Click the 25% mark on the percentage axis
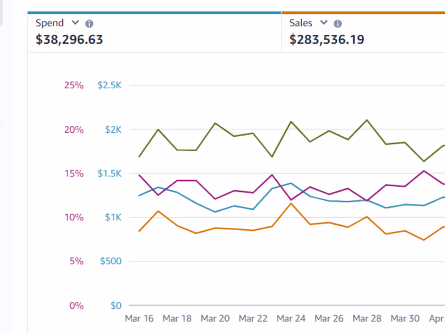 (73, 85)
